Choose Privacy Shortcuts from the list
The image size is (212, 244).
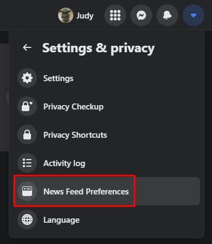(x=107, y=135)
